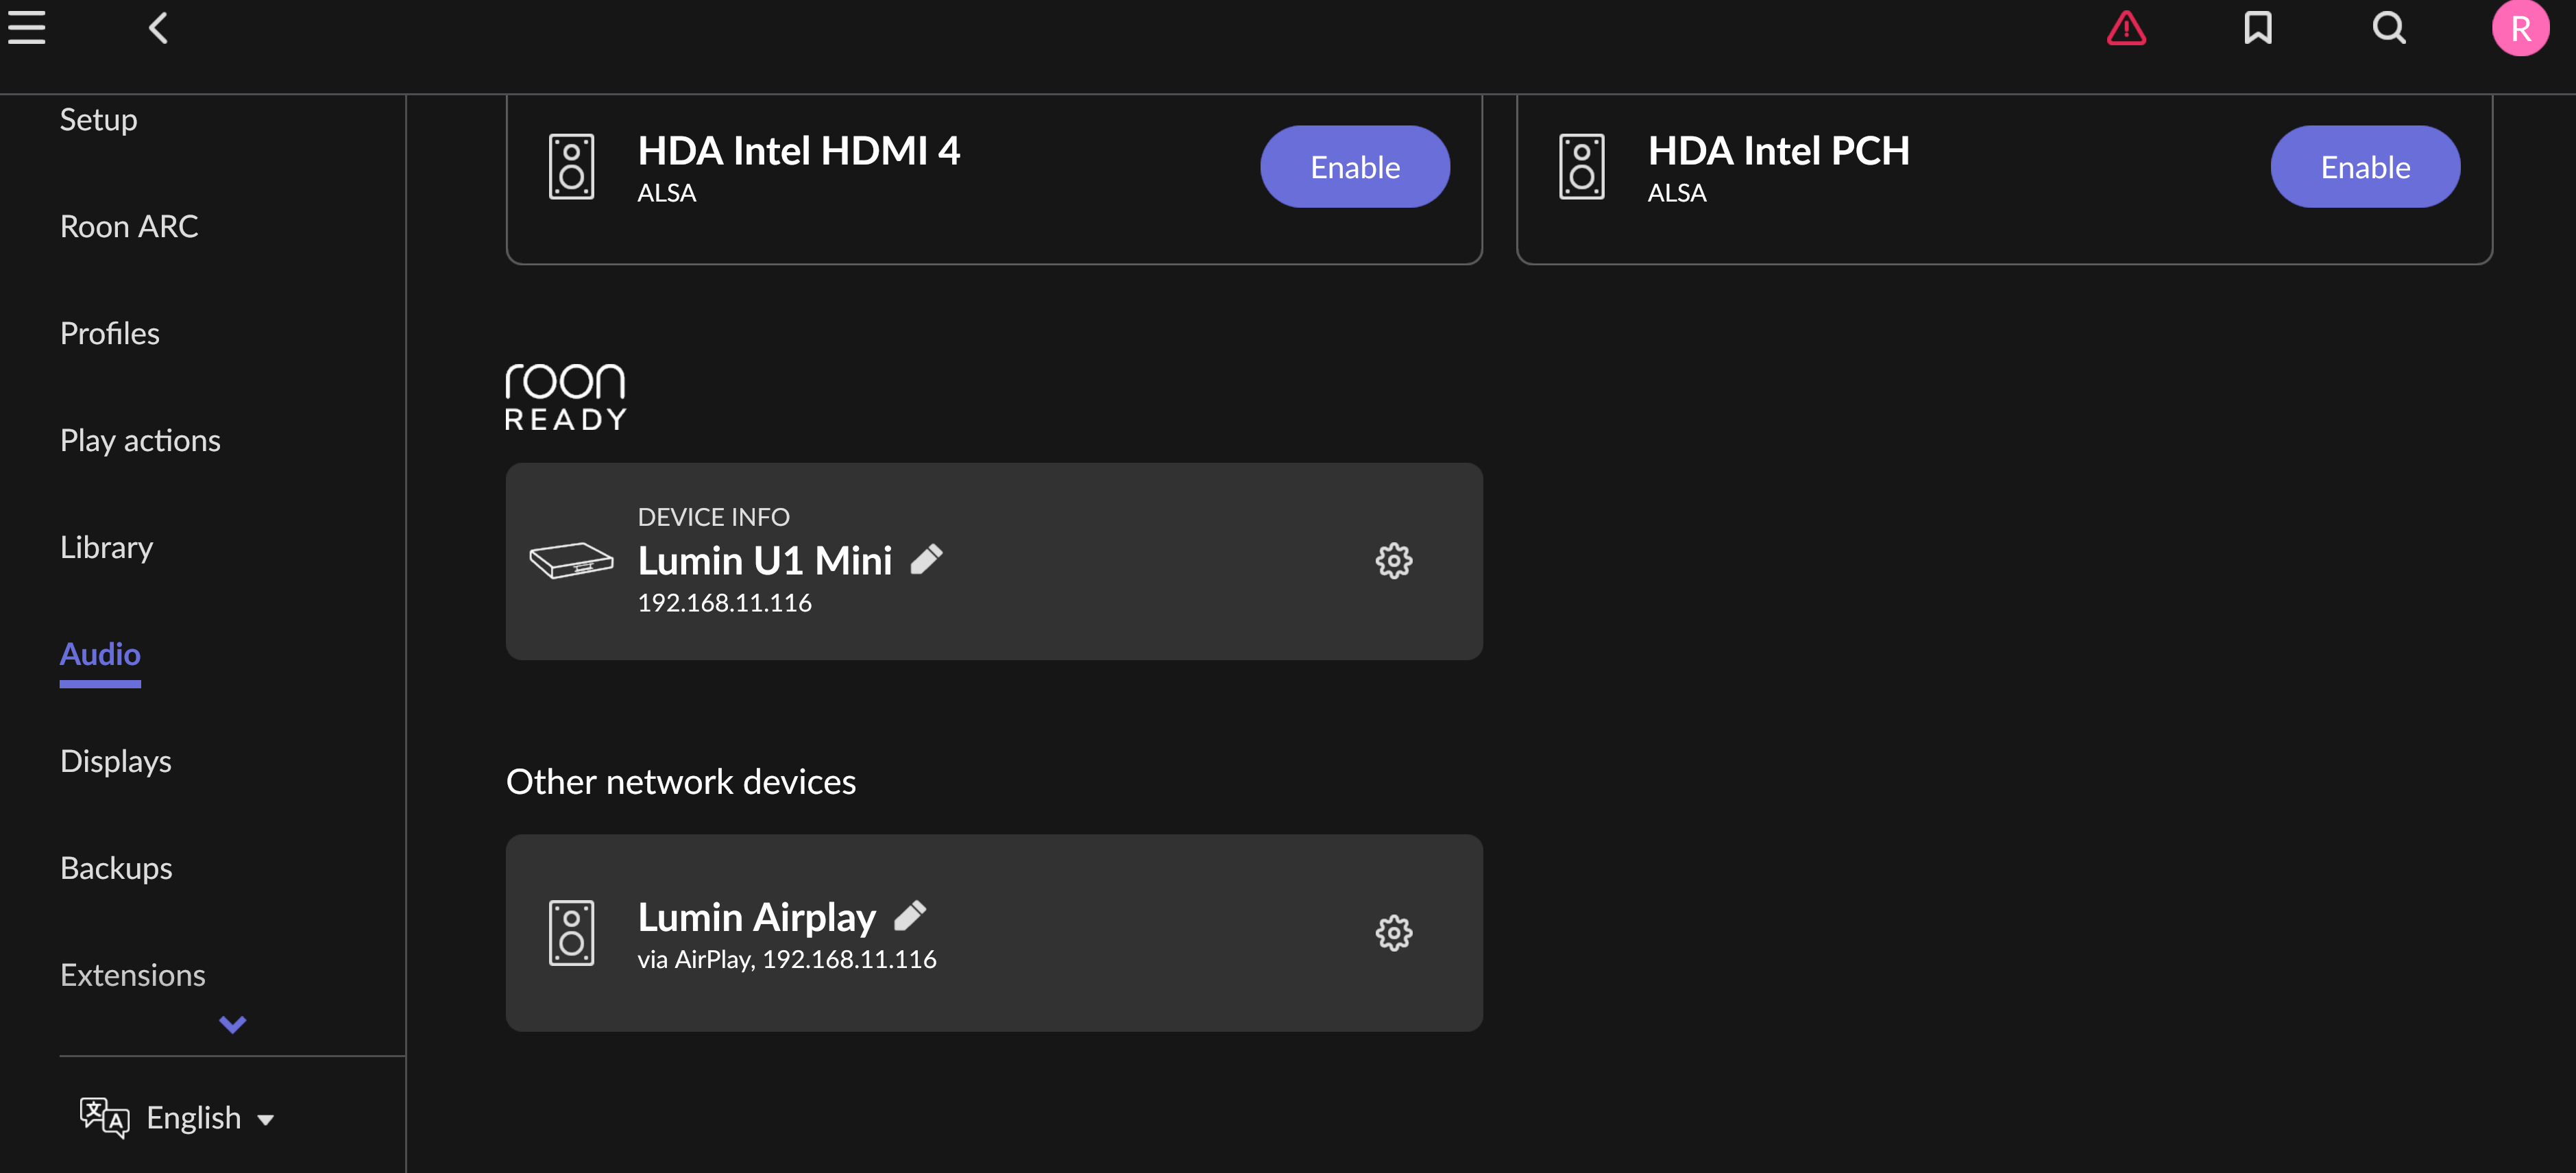
Task: Enable the HDA Intel HDMI 4 device
Action: click(1354, 167)
